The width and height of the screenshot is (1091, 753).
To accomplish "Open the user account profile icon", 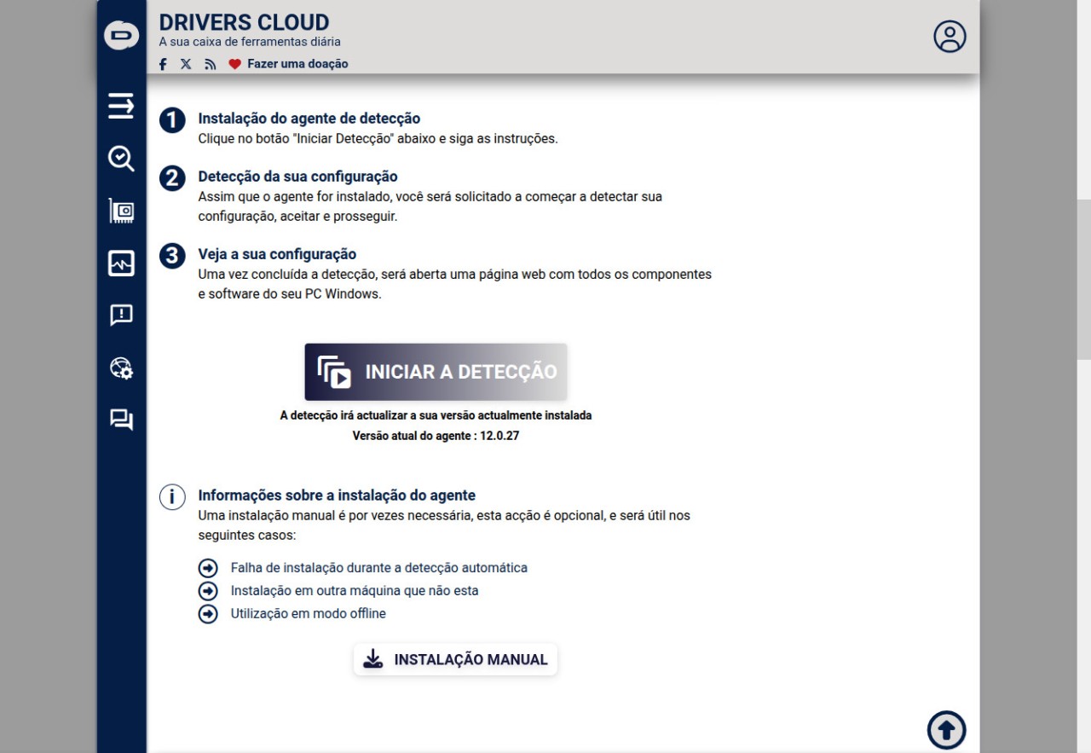I will click(950, 37).
